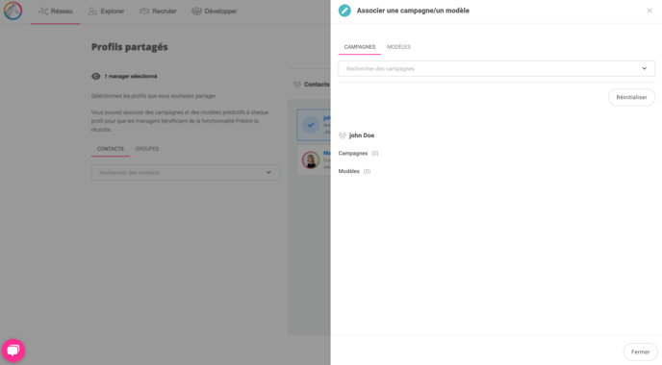Screen dimensions: 662x365
Task: Select the MODÈLES tab in panel
Action: pos(399,47)
